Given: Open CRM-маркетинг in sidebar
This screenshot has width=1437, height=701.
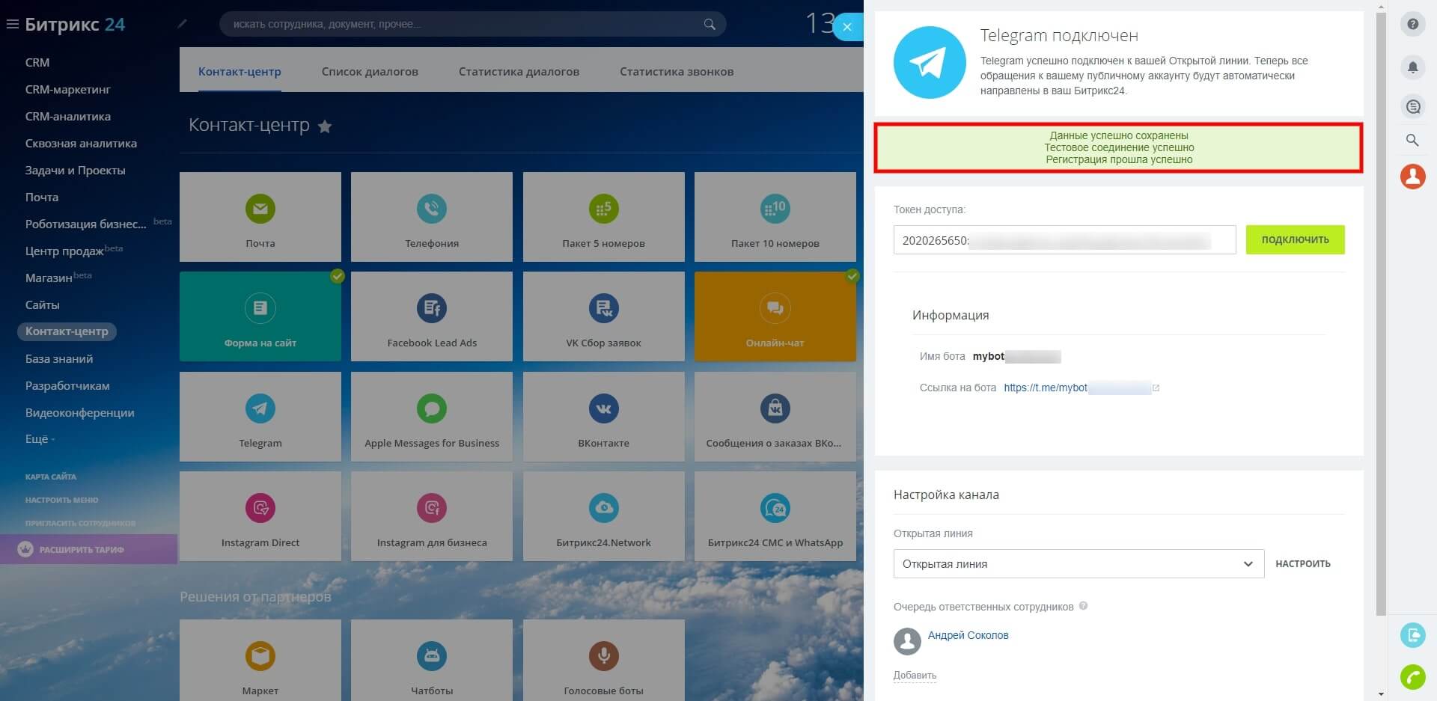Looking at the screenshot, I should (x=68, y=90).
